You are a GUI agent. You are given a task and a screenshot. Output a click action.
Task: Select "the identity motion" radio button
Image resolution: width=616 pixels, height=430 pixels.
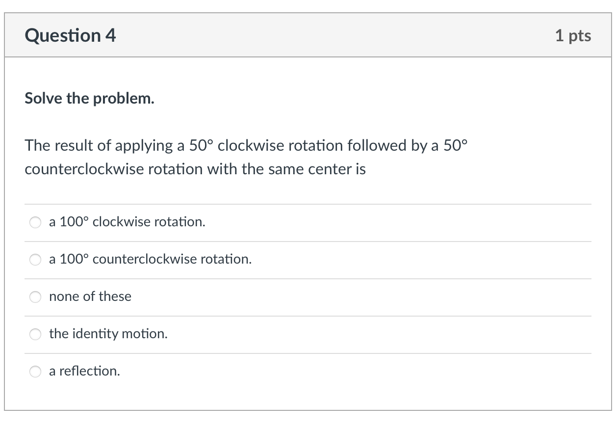35,334
